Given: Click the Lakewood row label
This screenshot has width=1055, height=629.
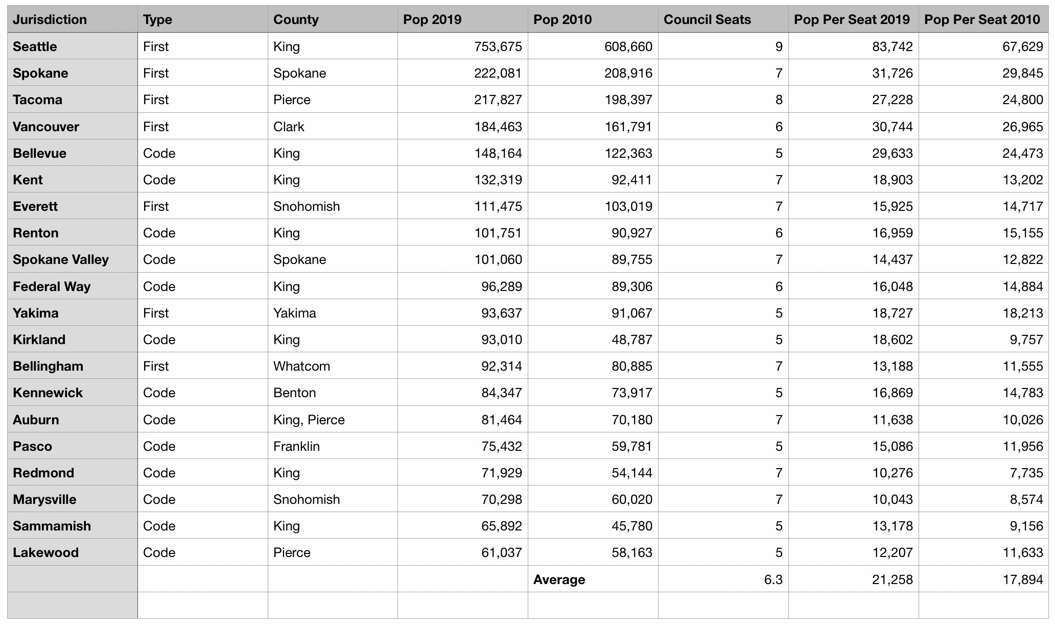Looking at the screenshot, I should click(45, 552).
